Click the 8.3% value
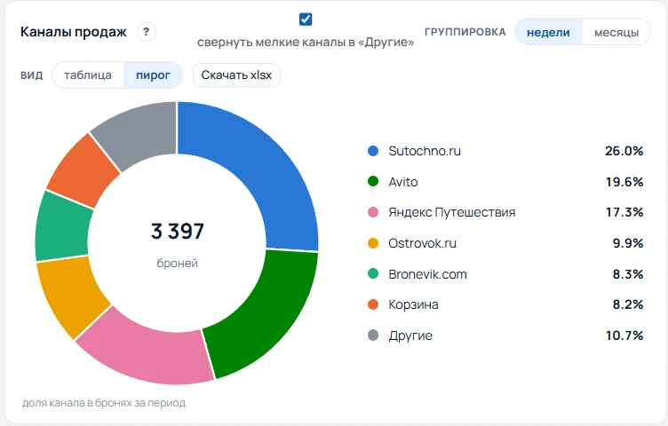Screen dimensions: 668x426 tap(628, 274)
